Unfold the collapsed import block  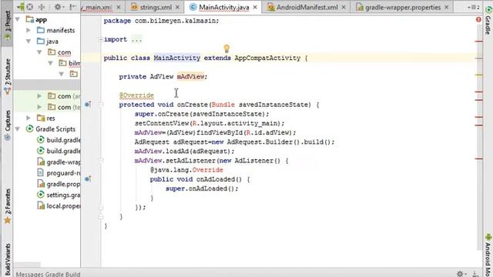[101, 39]
